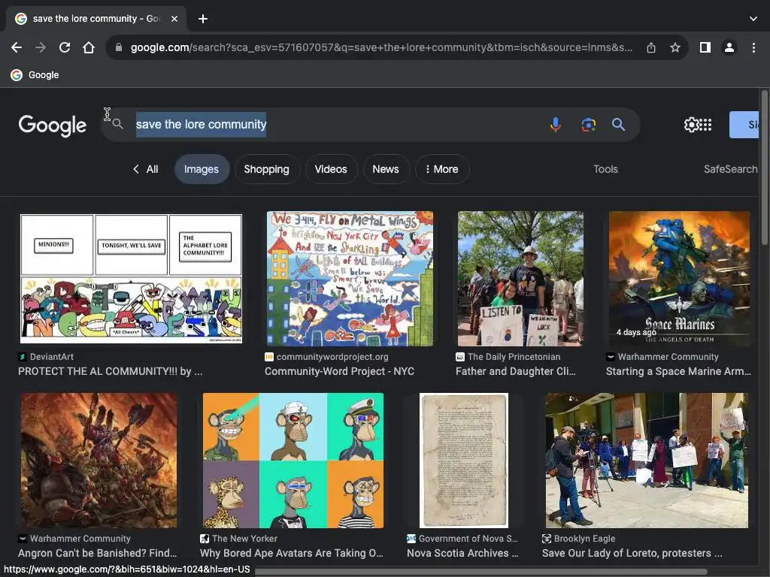This screenshot has width=770, height=577.
Task: Open the Community-Word Project drawing thumbnail
Action: click(350, 279)
